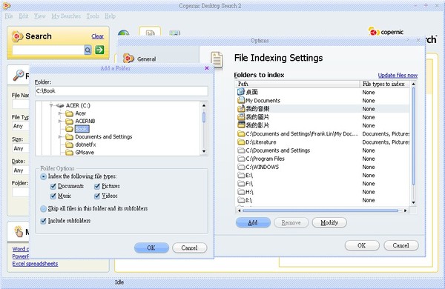Click the My Documents row icon
This screenshot has height=289, width=445.
(x=241, y=100)
